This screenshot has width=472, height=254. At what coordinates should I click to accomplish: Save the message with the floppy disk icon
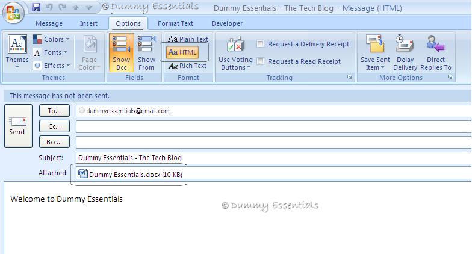(36, 7)
